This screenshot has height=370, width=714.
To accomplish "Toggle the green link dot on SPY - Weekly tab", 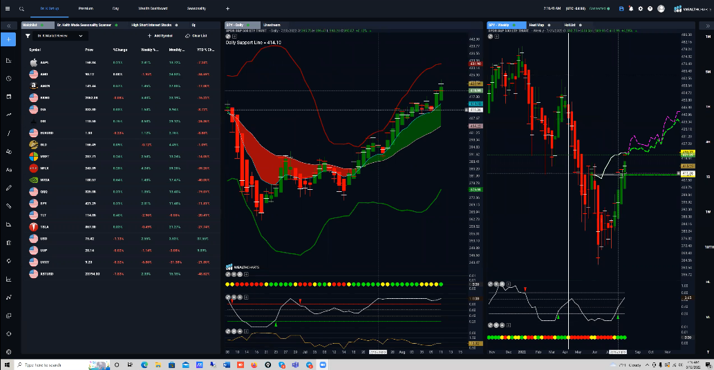I will pos(514,25).
